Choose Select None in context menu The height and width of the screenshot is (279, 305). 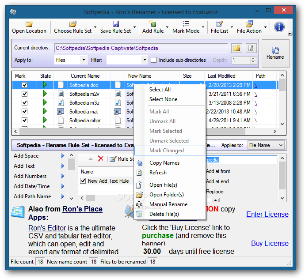pos(170,99)
